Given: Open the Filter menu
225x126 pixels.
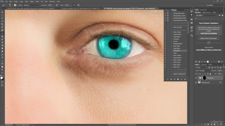Looking at the screenshot, I should click(37, 1).
